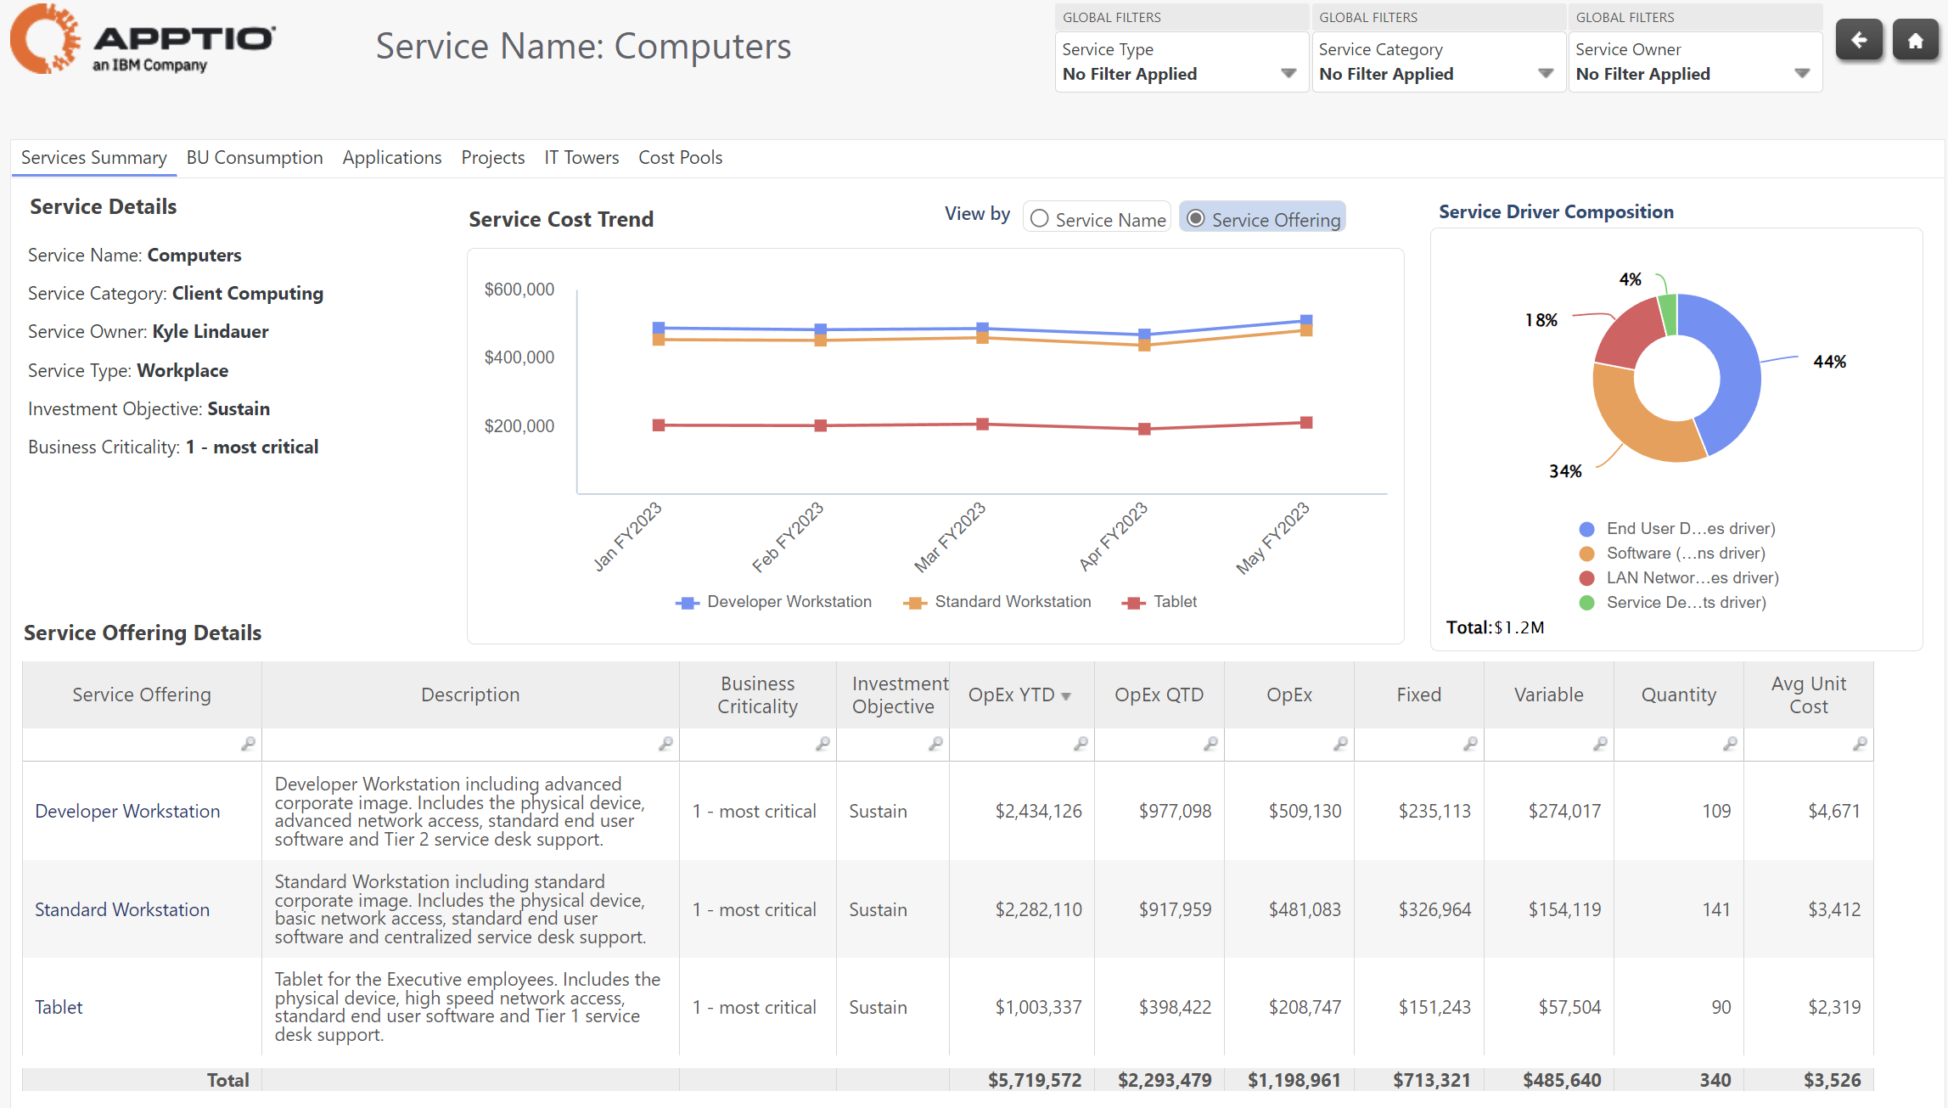Select the Service Name radio button
This screenshot has width=1948, height=1108.
(x=1040, y=219)
